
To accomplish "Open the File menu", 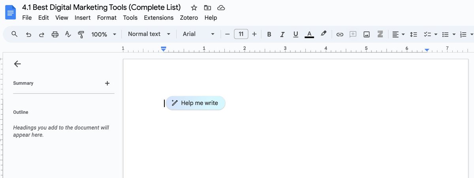I will (x=27, y=18).
